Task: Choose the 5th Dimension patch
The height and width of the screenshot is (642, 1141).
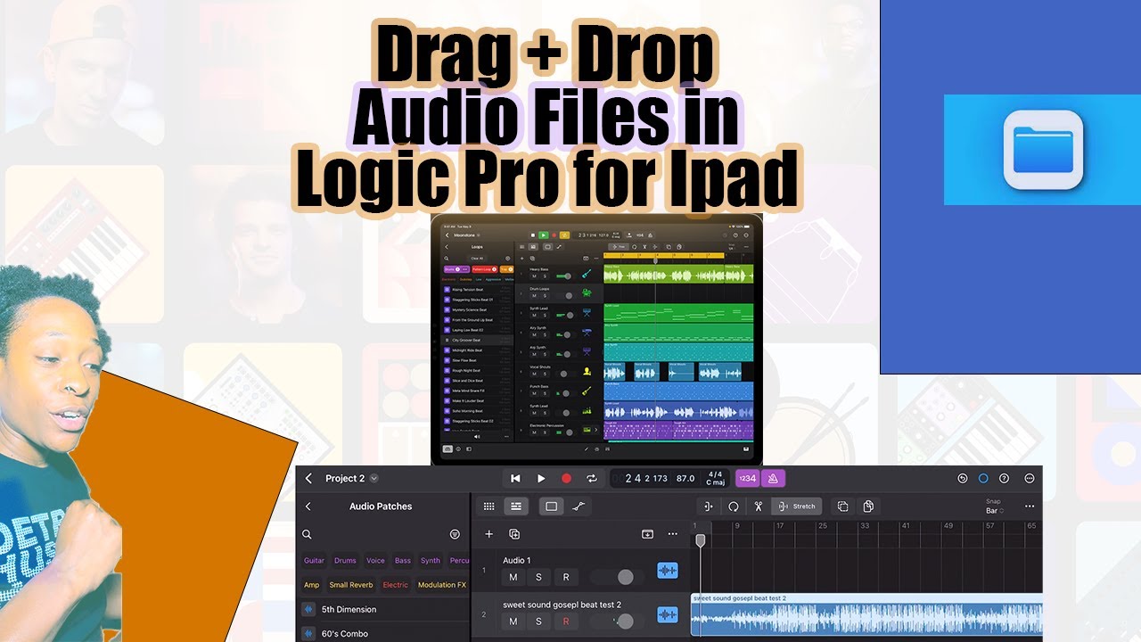Action: [383, 610]
